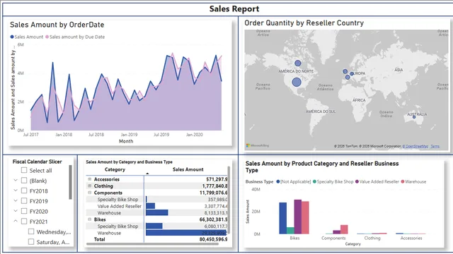Select the FY2021 checkbox
Viewport: 453px width, 254px height.
click(24, 221)
